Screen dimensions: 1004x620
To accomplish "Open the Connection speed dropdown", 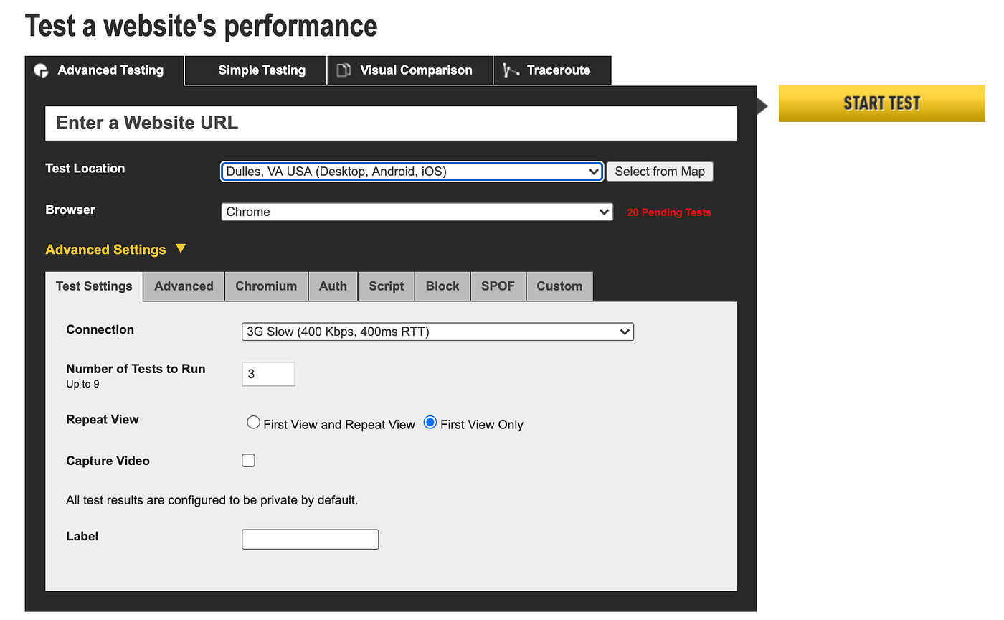I will point(437,332).
